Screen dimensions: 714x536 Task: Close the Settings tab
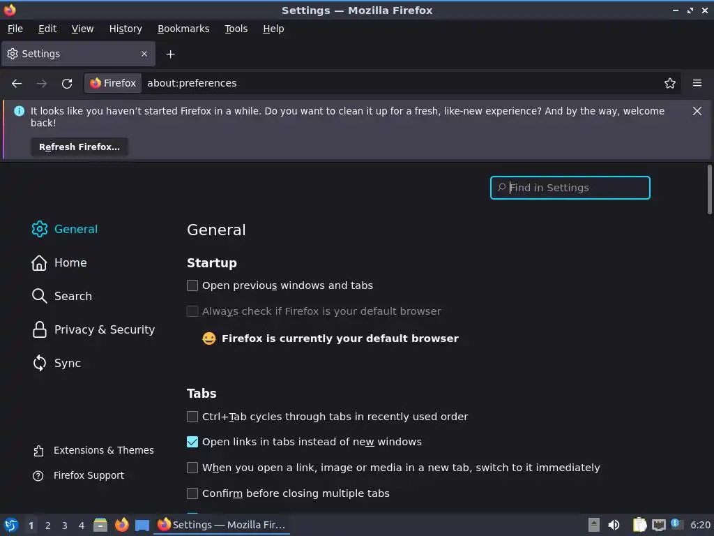point(144,54)
